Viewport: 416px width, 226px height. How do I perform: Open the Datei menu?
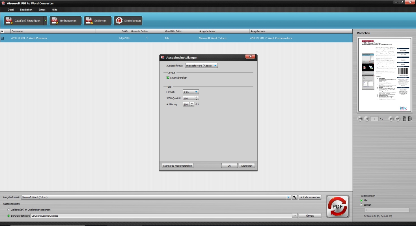click(x=11, y=10)
